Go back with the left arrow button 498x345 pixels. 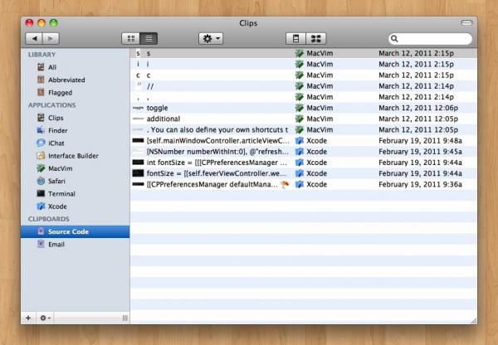pos(34,39)
